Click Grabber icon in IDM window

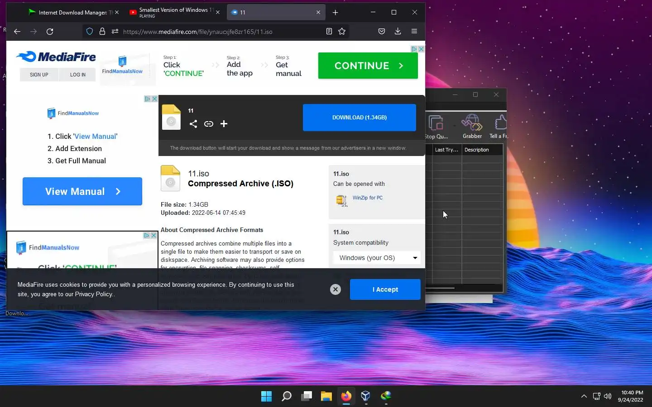[472, 127]
